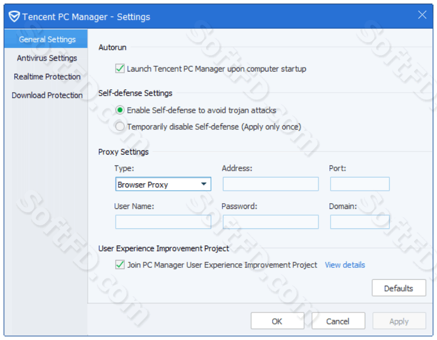Viewport: 437px width, 340px height.
Task: Focus the User Name field
Action: [x=163, y=222]
